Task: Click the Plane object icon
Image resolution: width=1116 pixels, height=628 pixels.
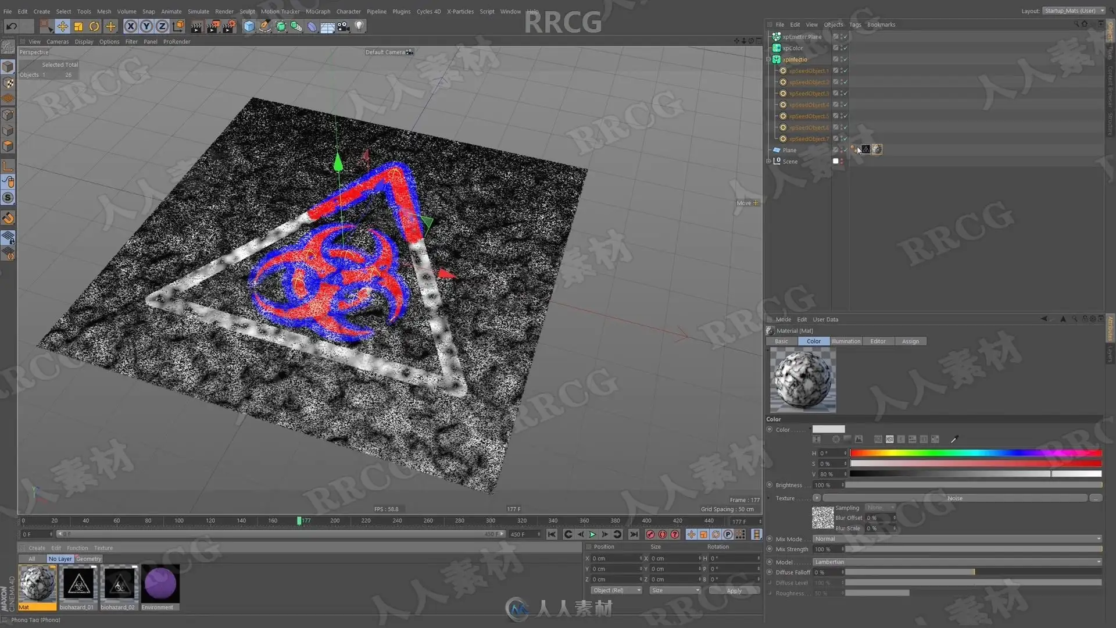Action: coord(777,150)
